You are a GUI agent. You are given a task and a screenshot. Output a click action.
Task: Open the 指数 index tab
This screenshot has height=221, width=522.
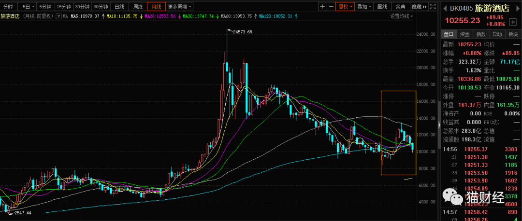[481, 34]
